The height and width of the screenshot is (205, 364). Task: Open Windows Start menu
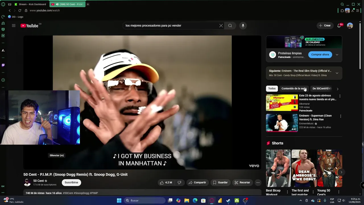(x=119, y=200)
